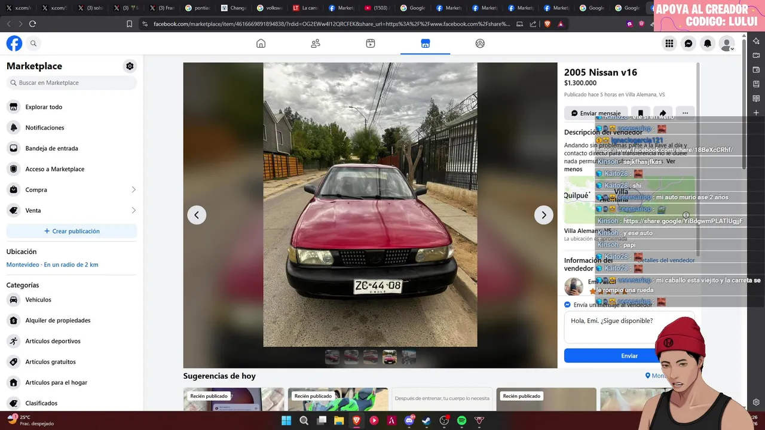Go to the Home feed icon
Screen dimensions: 765x430
click(x=261, y=44)
